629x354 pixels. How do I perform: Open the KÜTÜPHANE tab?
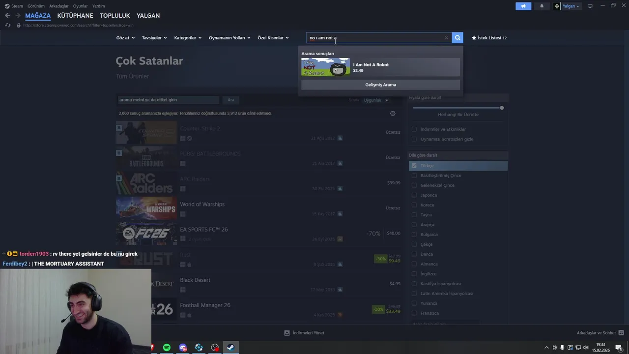75,16
